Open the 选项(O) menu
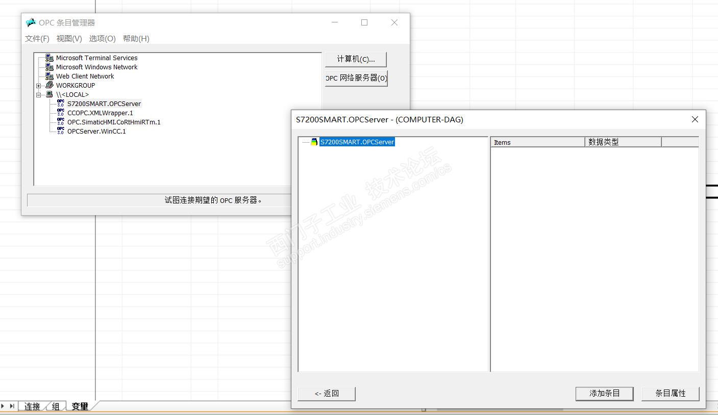718x415 pixels. coord(103,39)
